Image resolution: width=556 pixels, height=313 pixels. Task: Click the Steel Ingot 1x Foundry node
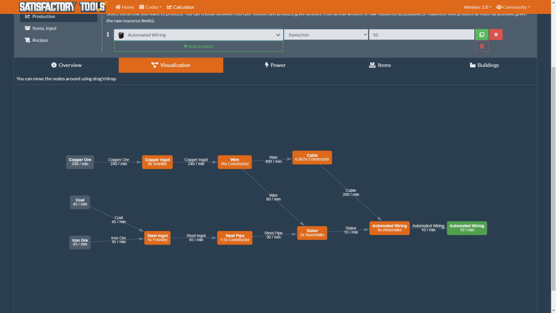(157, 238)
